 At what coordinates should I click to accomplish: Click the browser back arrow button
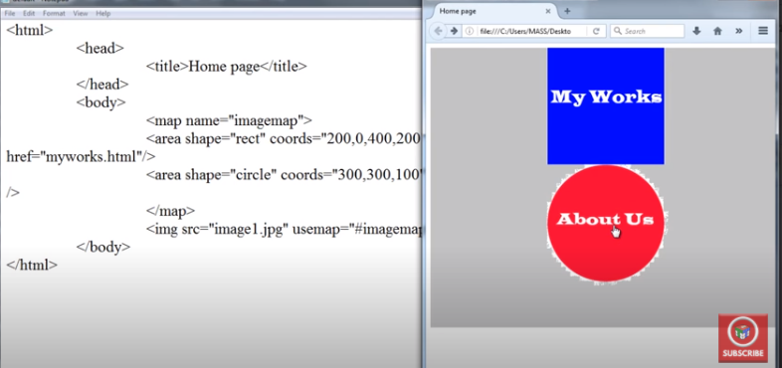[438, 31]
